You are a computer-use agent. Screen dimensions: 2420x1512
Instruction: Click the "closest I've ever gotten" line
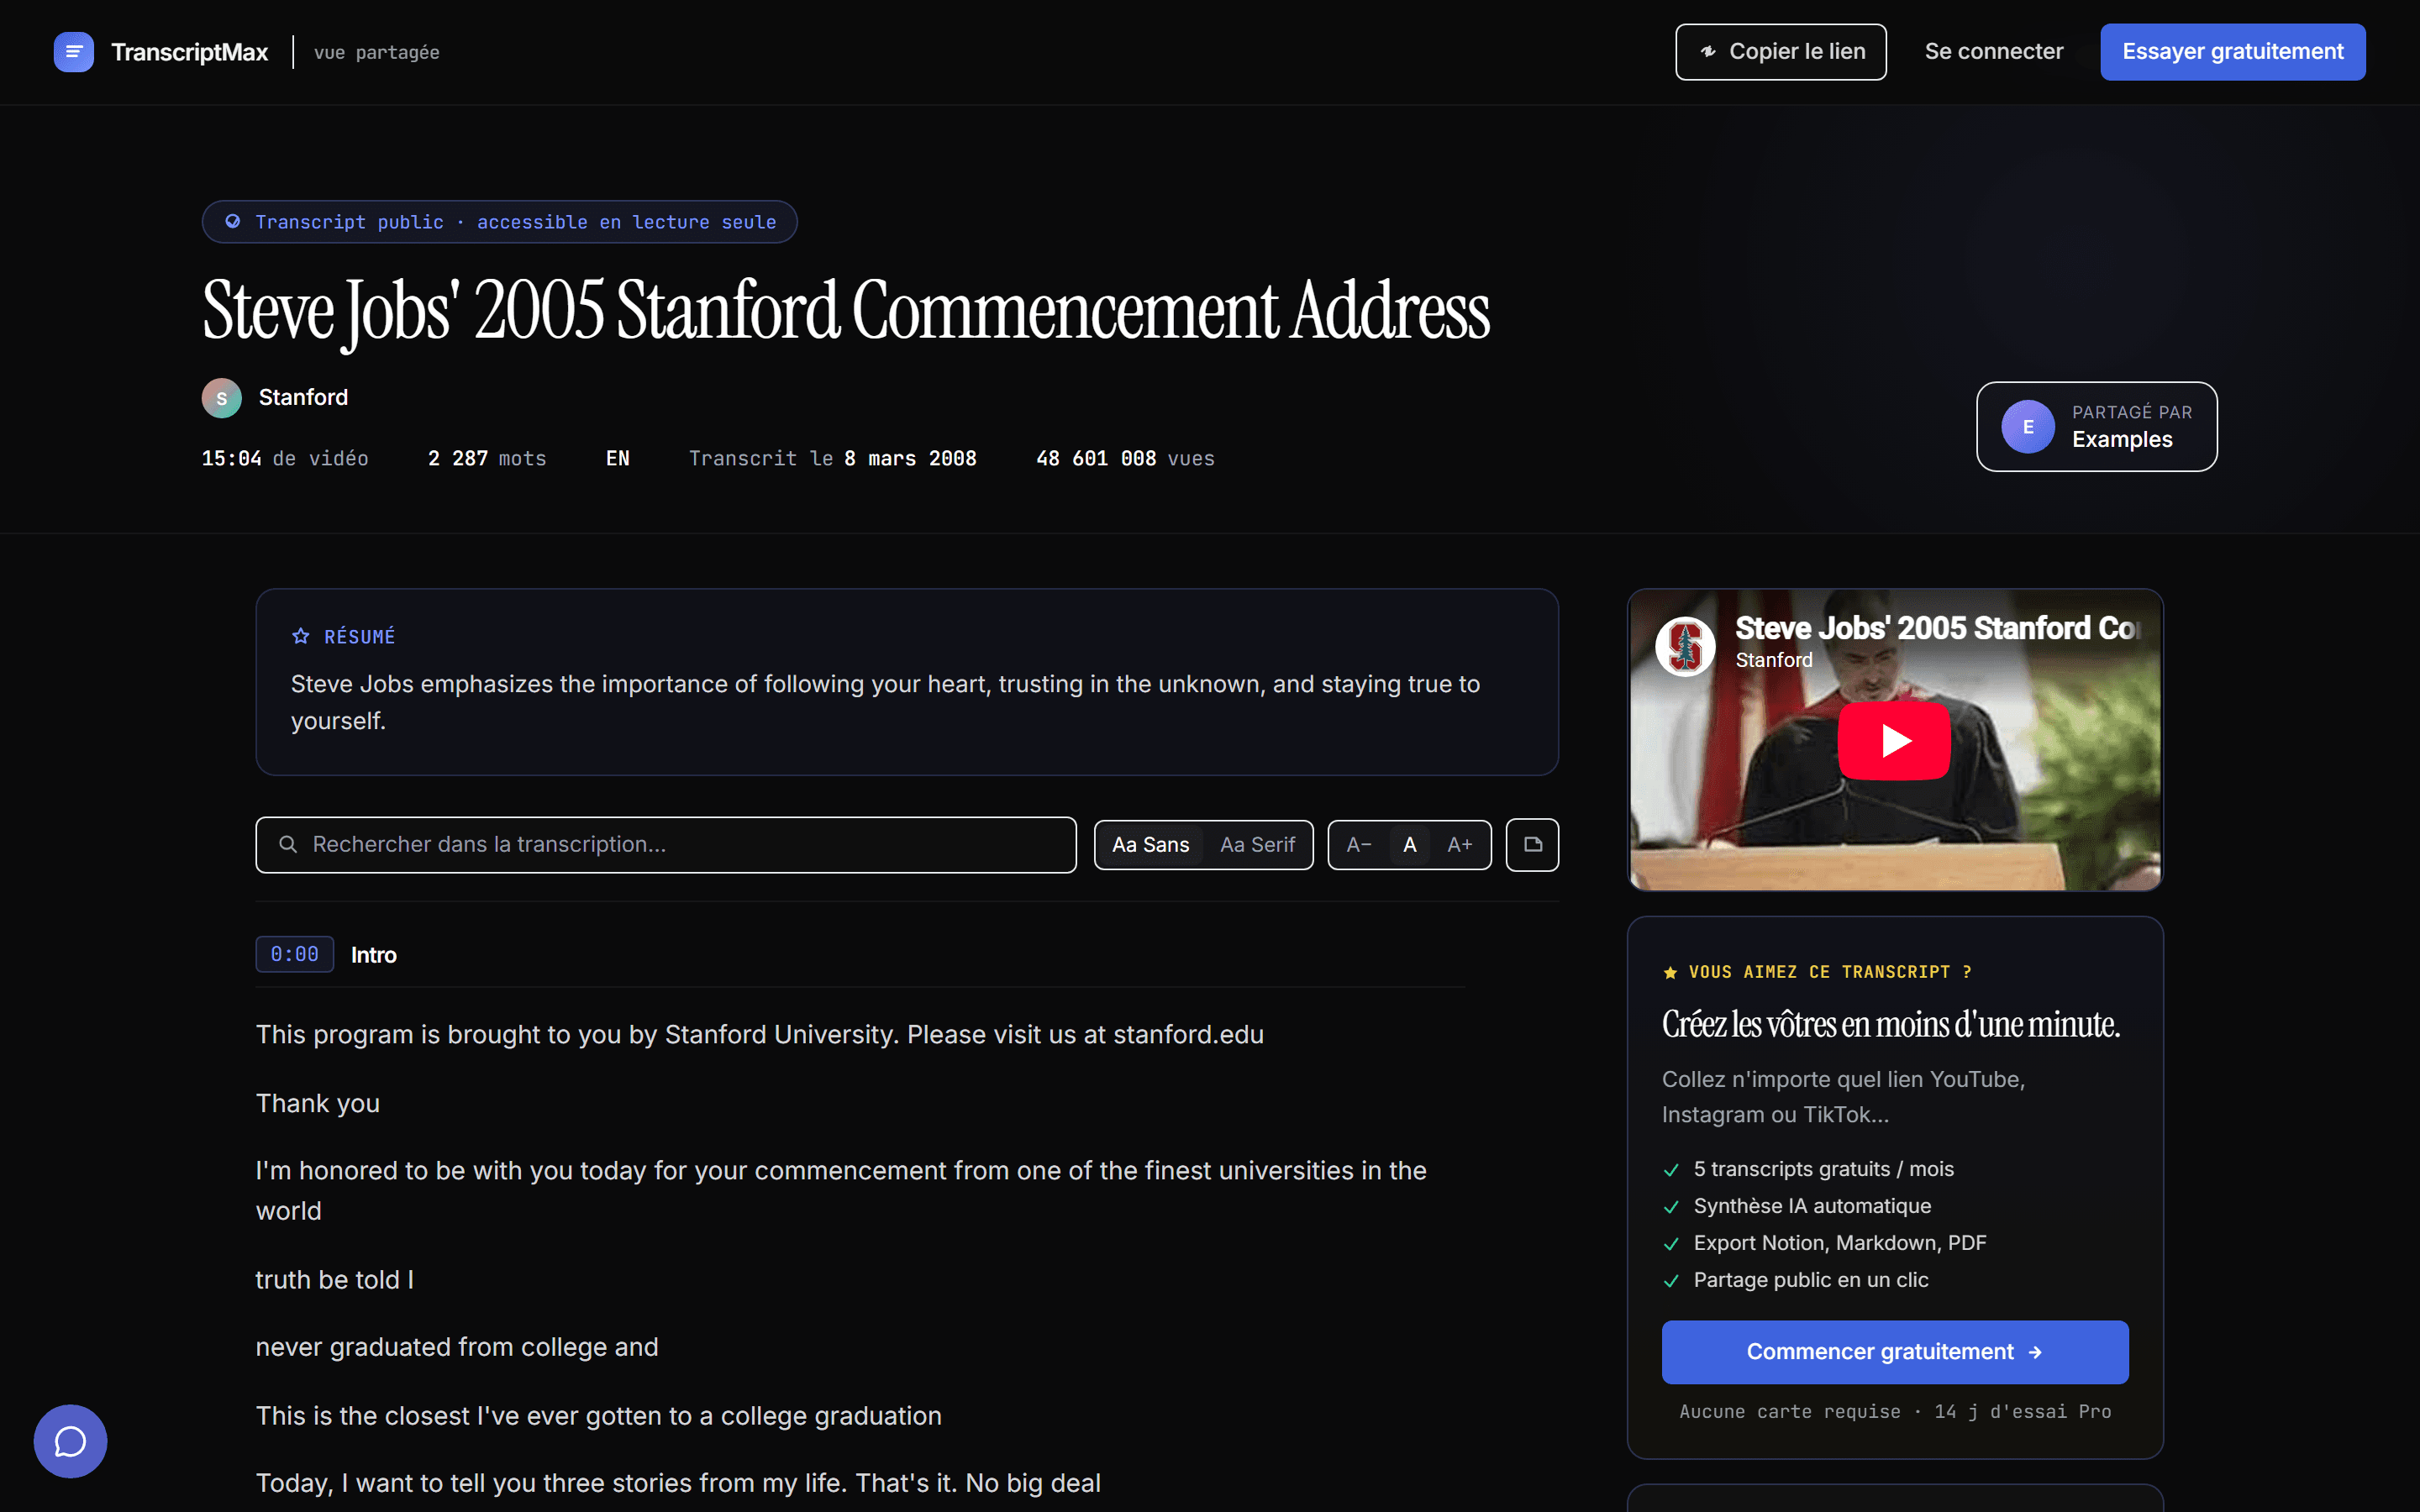[x=599, y=1416]
